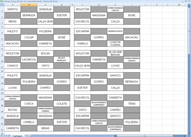
Task: Click the Excel icon in the title bar
Action: (2, 1)
